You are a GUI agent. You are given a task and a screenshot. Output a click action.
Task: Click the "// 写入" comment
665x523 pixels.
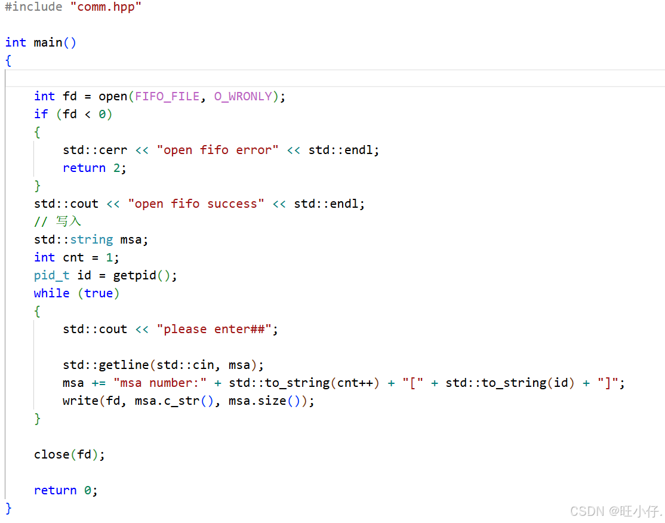(x=58, y=221)
